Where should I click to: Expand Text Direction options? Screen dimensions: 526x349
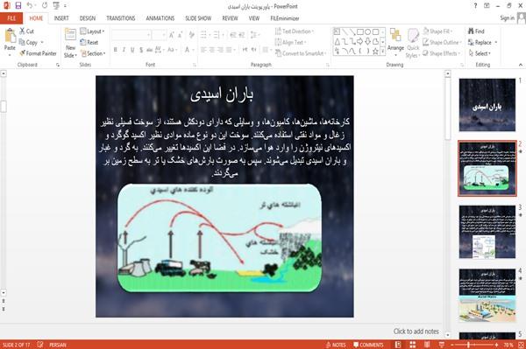coord(295,31)
